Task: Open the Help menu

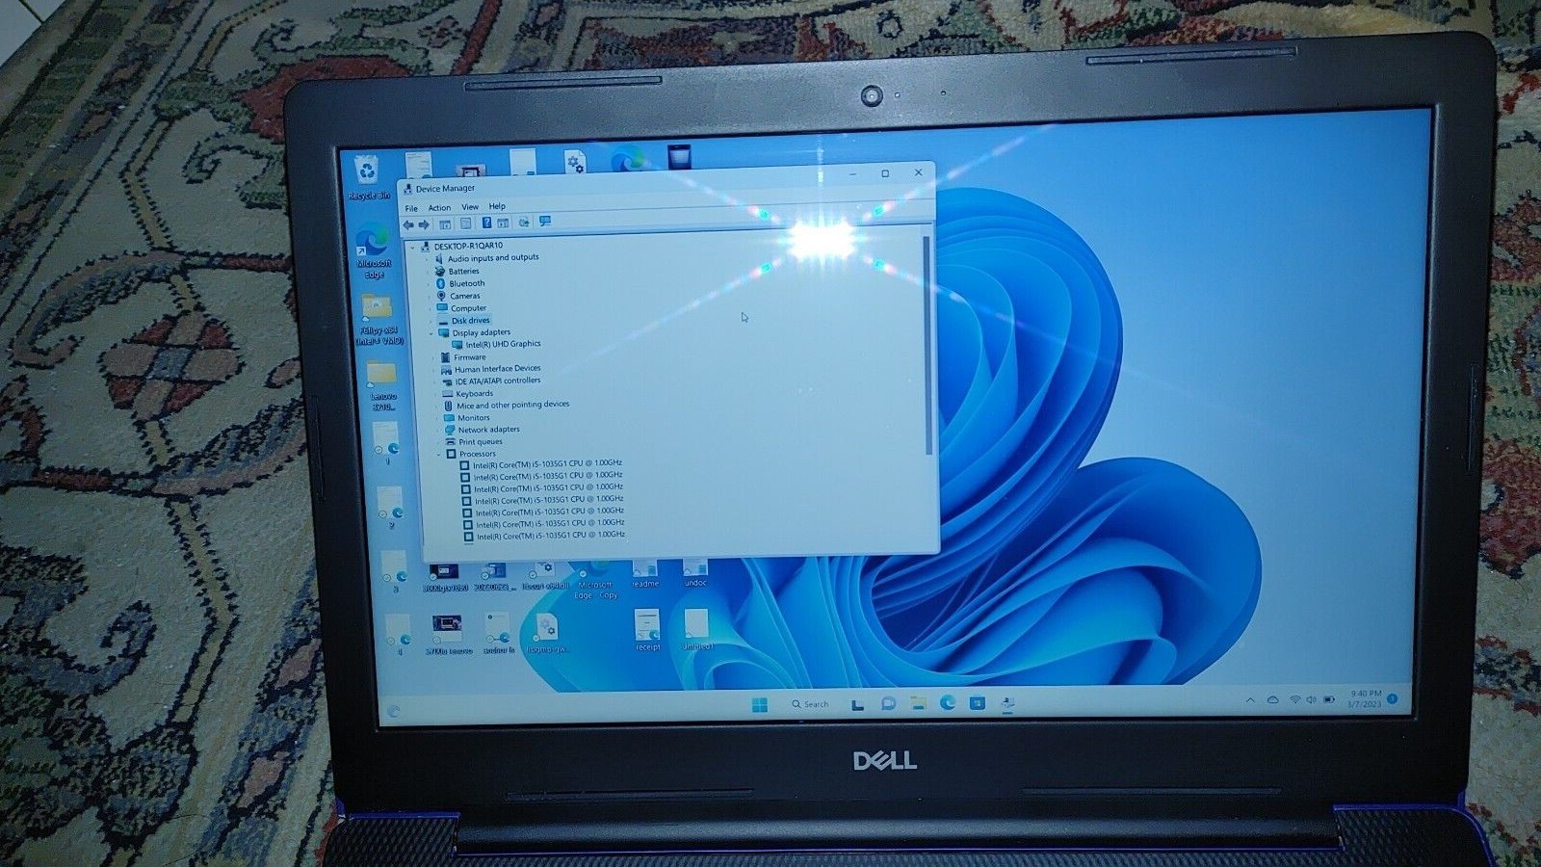Action: (x=497, y=206)
